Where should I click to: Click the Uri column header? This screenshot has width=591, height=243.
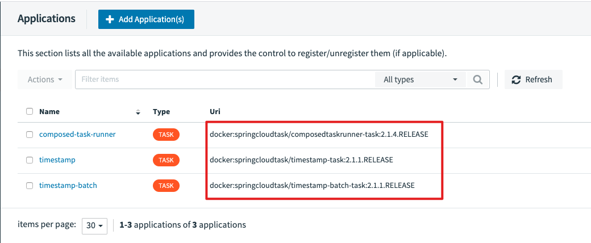point(215,112)
